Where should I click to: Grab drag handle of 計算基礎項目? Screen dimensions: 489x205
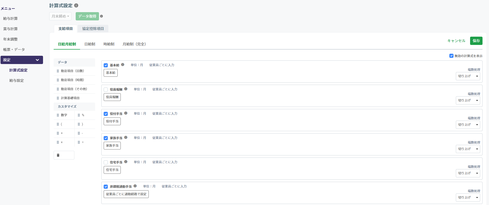[58, 98]
